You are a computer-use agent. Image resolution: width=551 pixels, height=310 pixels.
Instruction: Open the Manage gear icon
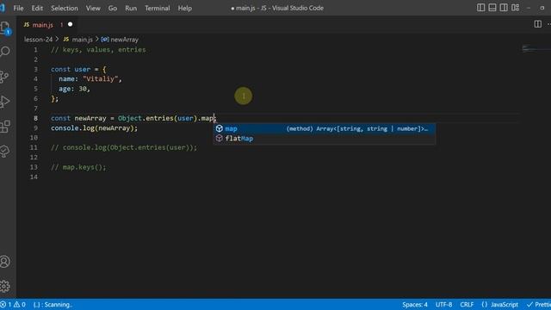point(5,286)
